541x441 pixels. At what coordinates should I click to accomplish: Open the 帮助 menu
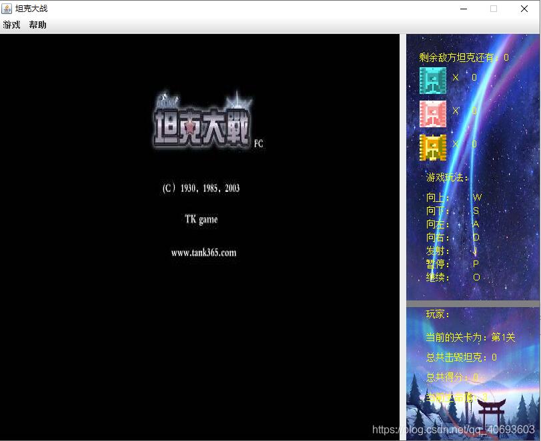(x=38, y=24)
